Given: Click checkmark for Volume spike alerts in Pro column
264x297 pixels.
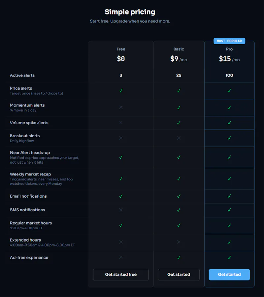Looking at the screenshot, I should click(x=229, y=123).
